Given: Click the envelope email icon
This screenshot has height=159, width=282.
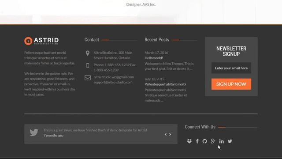Looking at the screenshot, I should coord(88,78).
